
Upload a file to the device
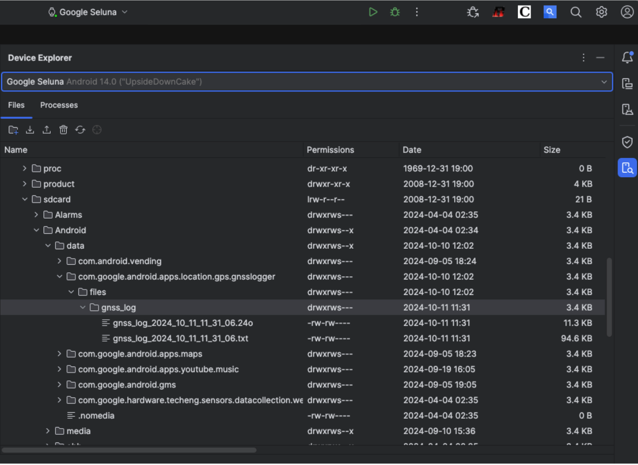[x=47, y=129]
